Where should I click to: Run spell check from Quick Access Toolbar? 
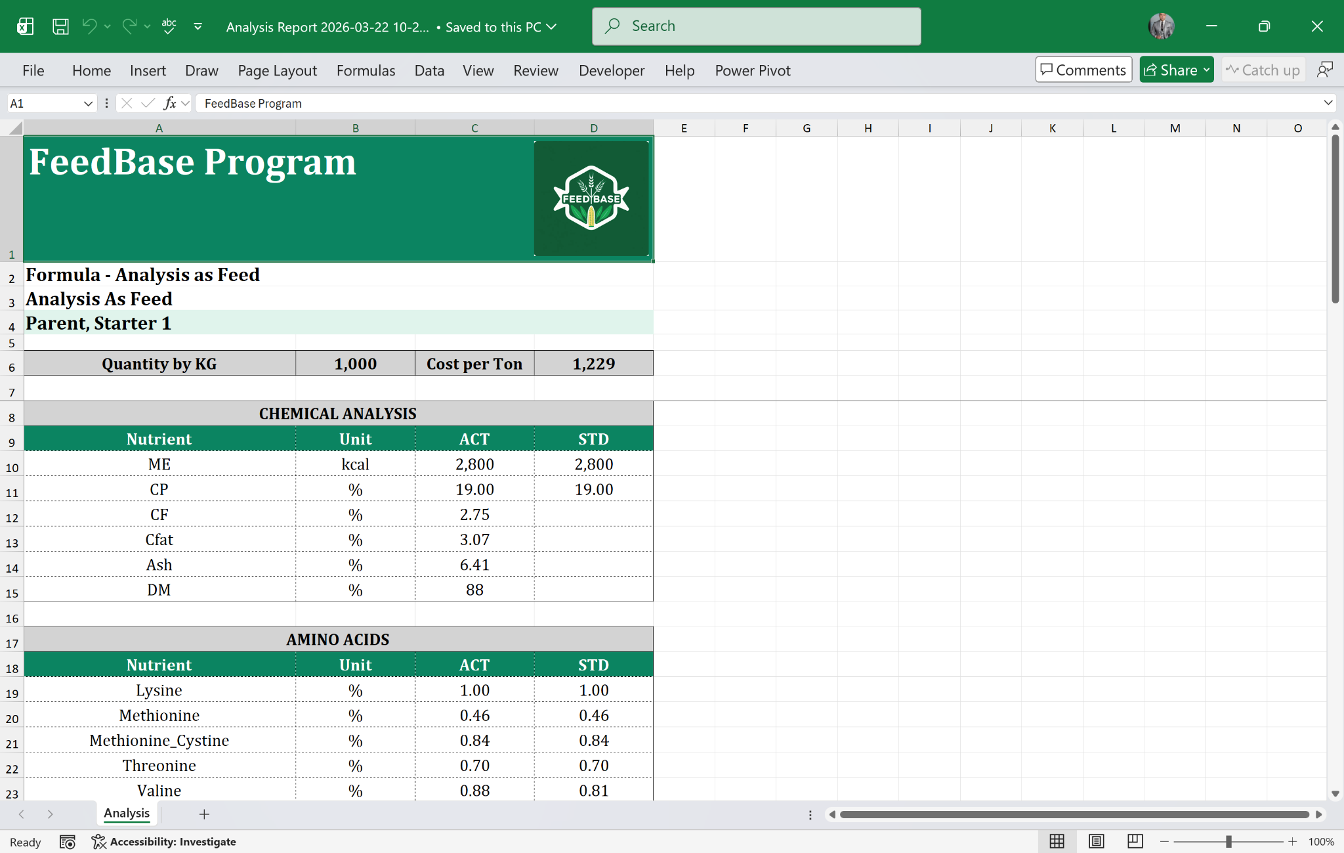click(168, 26)
